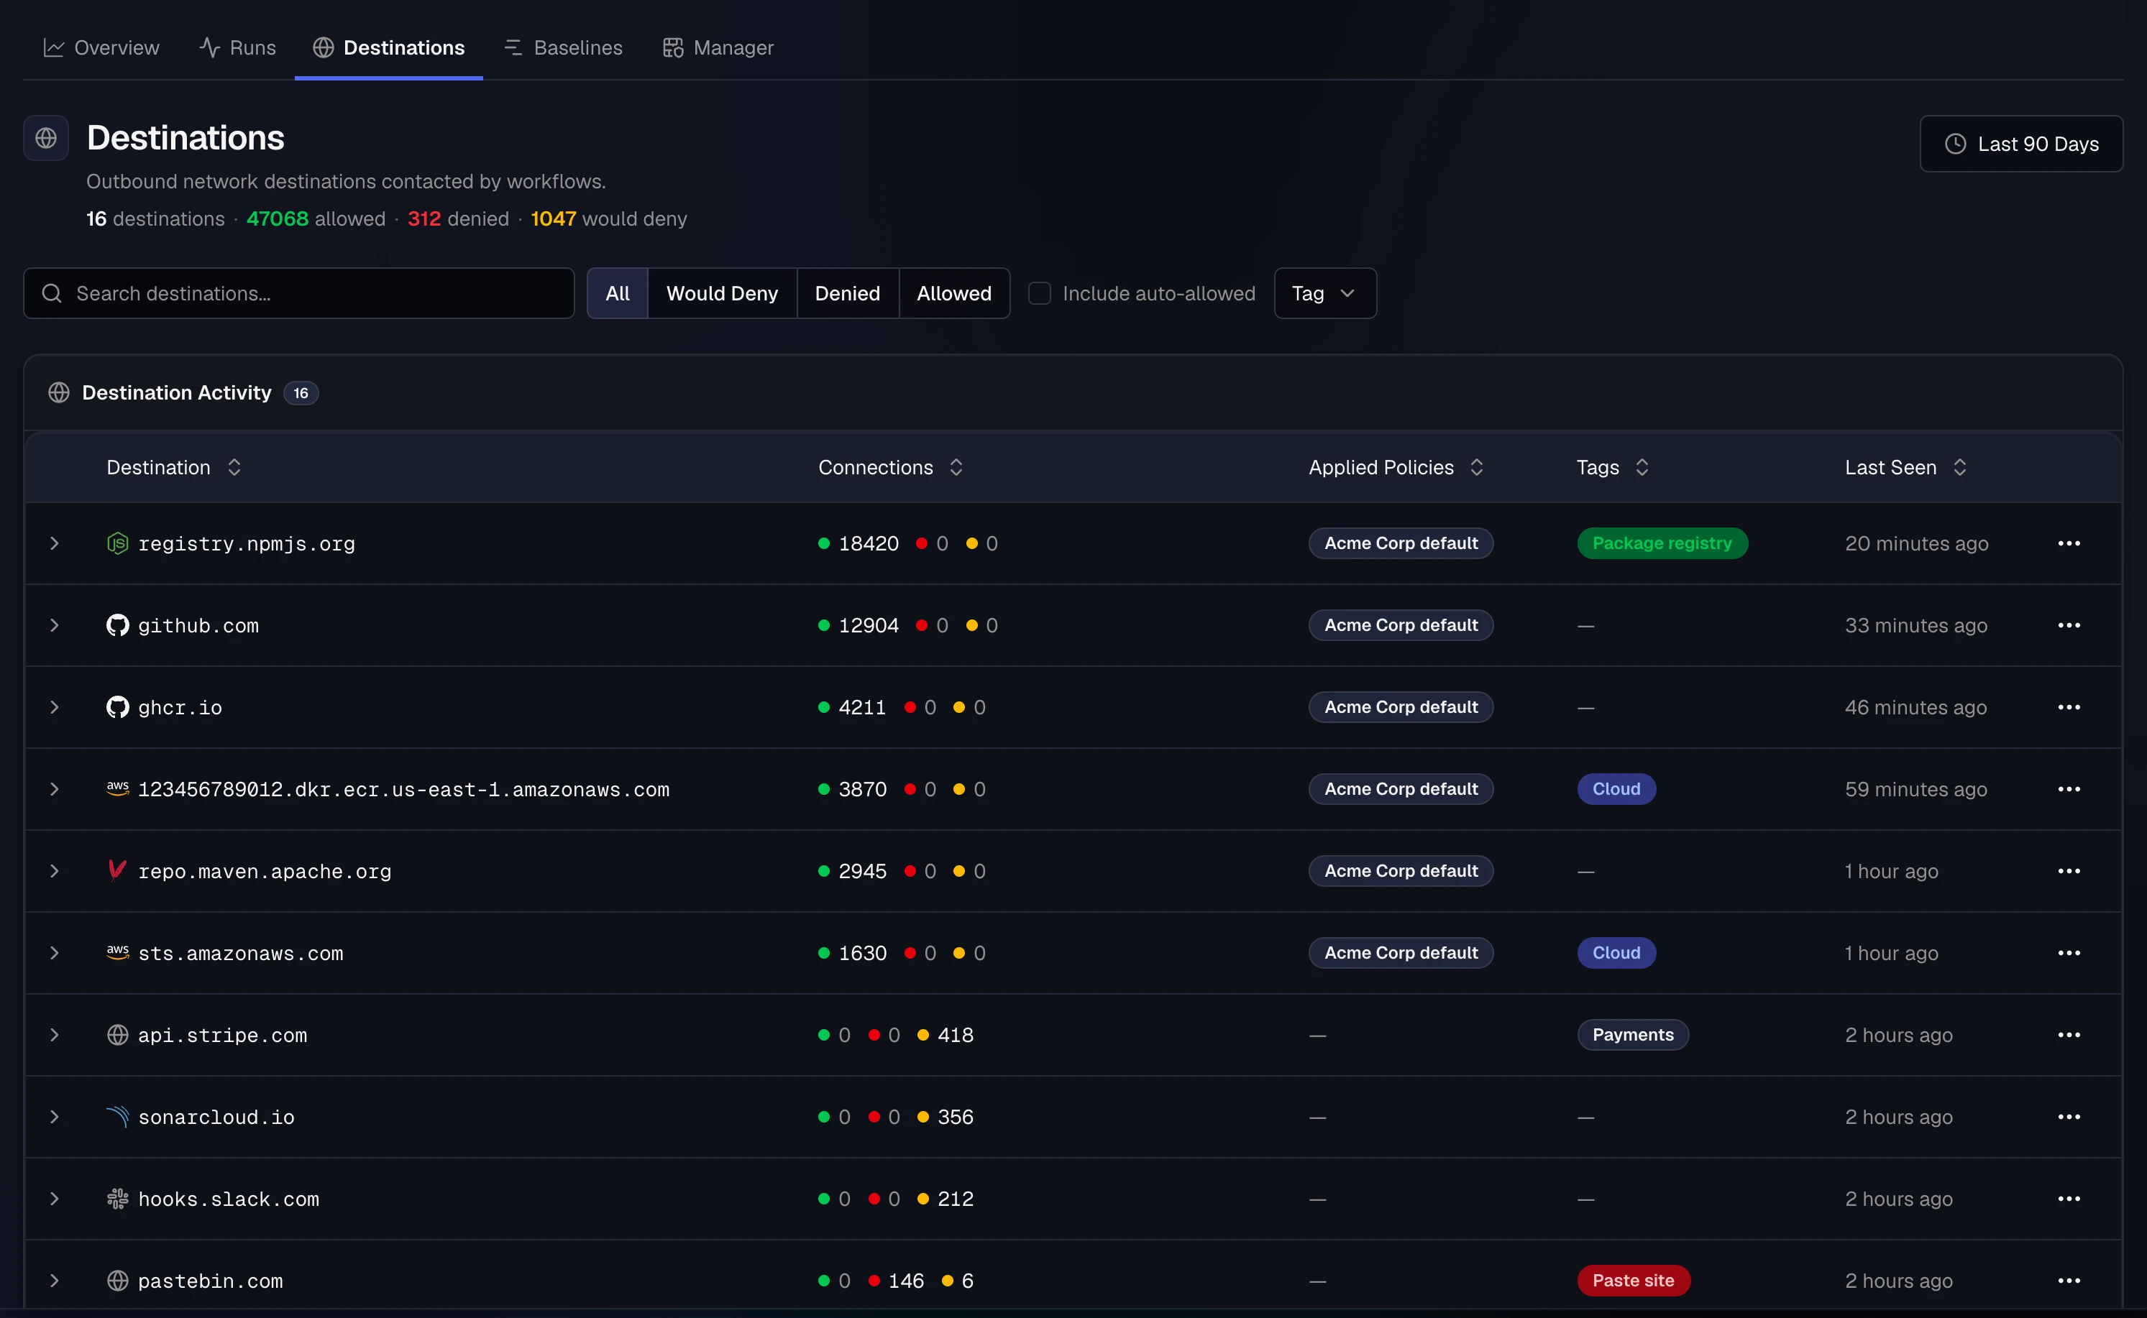This screenshot has width=2147, height=1318.
Task: Go to the Baselines tab
Action: pos(563,48)
